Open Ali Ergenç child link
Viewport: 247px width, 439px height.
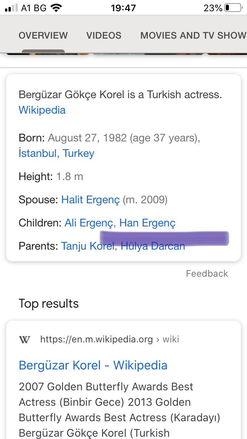pos(89,223)
